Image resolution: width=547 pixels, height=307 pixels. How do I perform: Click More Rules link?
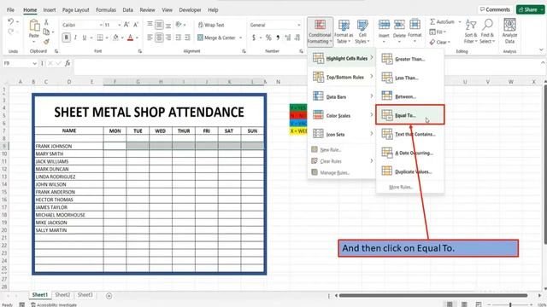(x=401, y=187)
